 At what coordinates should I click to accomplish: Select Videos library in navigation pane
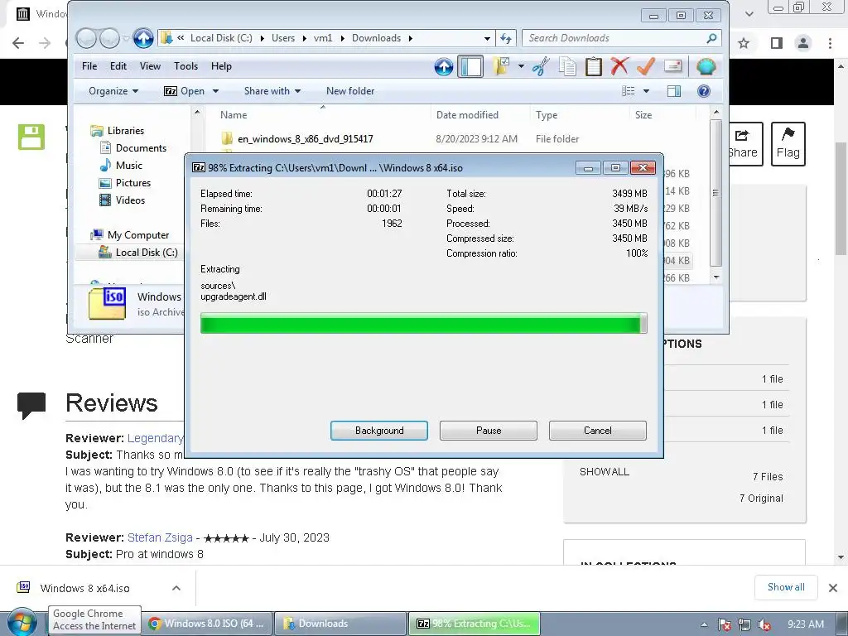(x=130, y=200)
